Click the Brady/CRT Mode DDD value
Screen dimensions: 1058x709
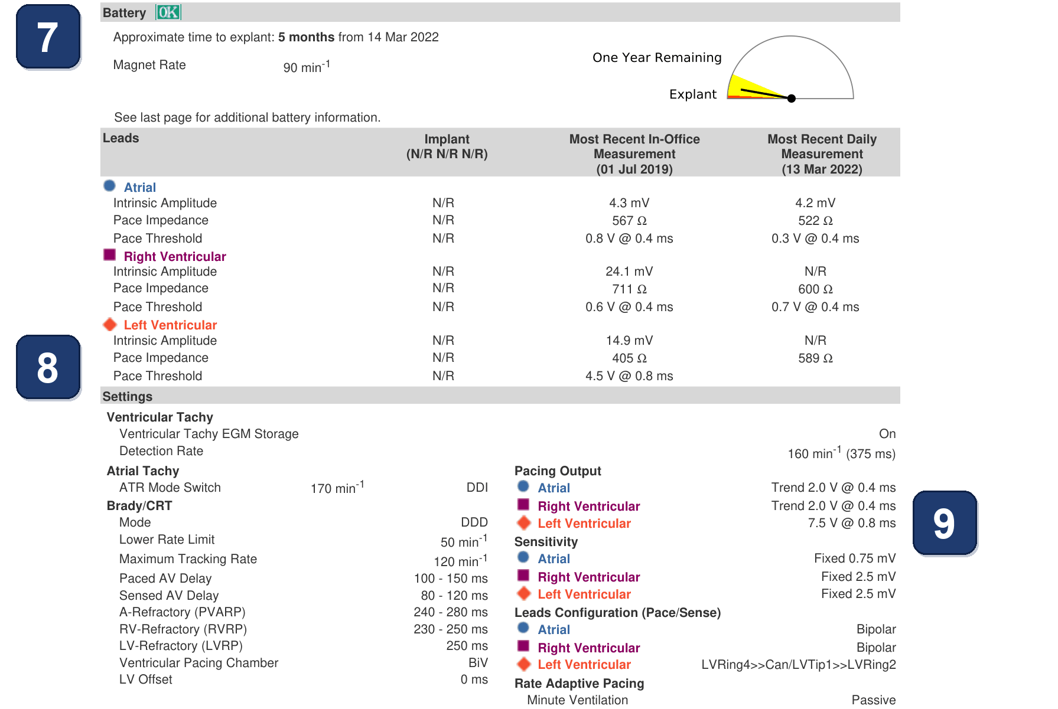pos(474,522)
